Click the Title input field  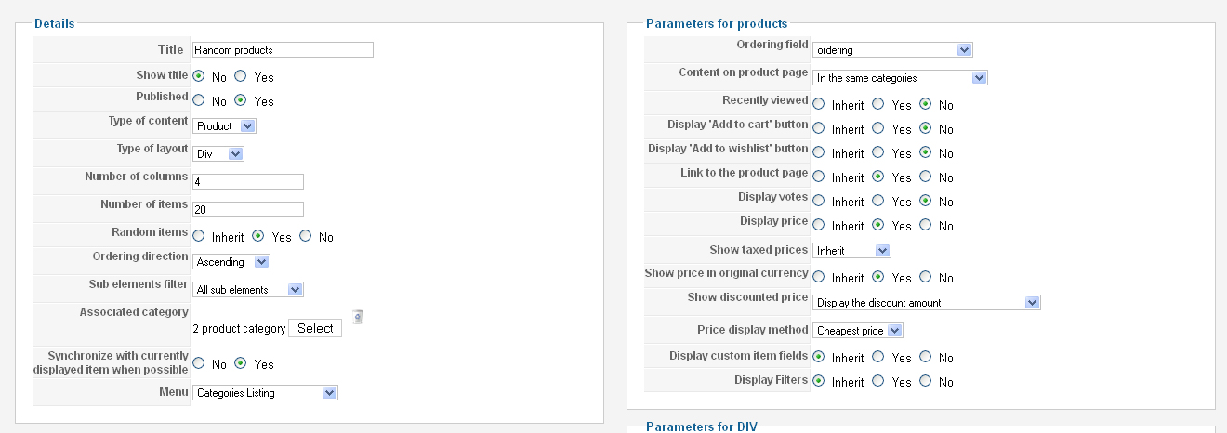(283, 49)
